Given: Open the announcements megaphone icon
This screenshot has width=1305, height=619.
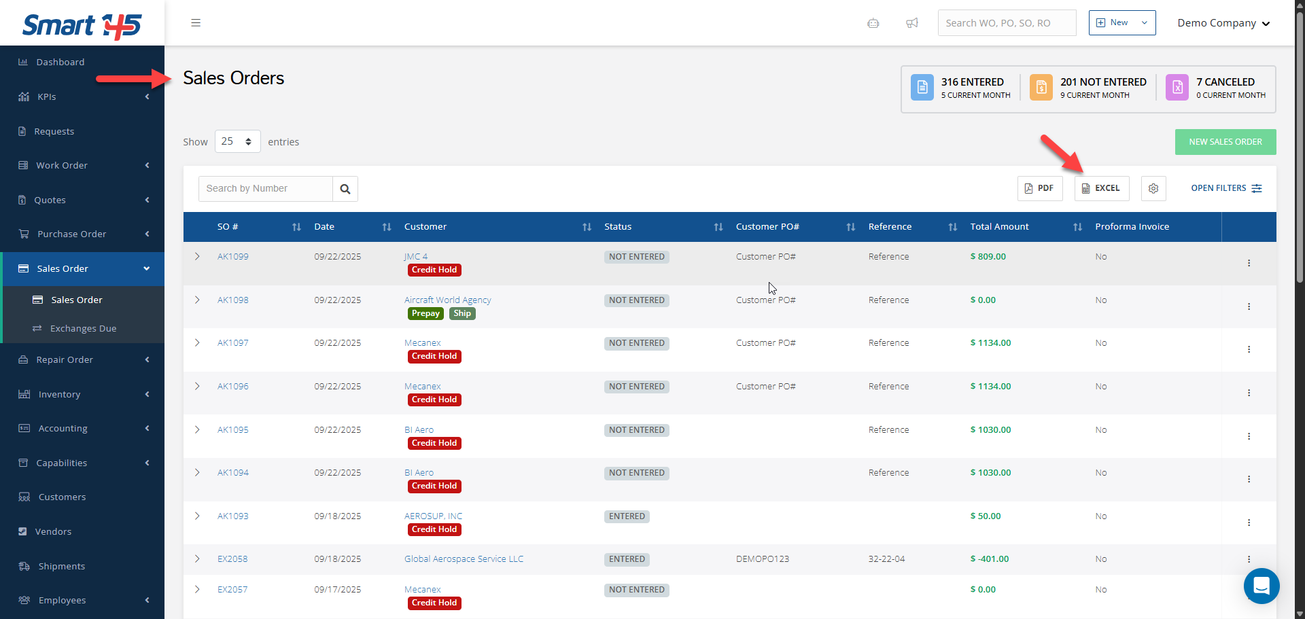Looking at the screenshot, I should coord(912,23).
